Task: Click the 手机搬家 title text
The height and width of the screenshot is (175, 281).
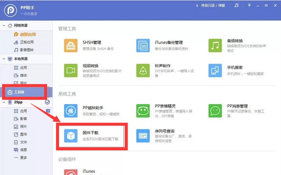Action: 235,67
